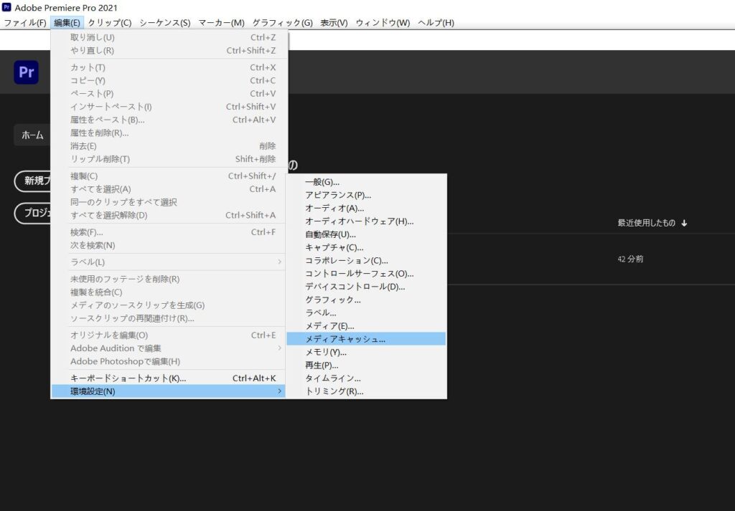Click the 最近使用したもの column header
The width and height of the screenshot is (735, 511).
646,223
